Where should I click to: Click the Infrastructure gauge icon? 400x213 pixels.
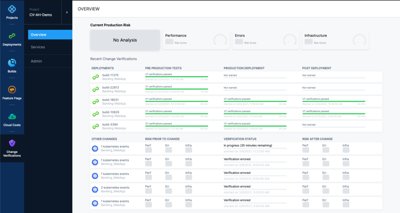(x=359, y=40)
